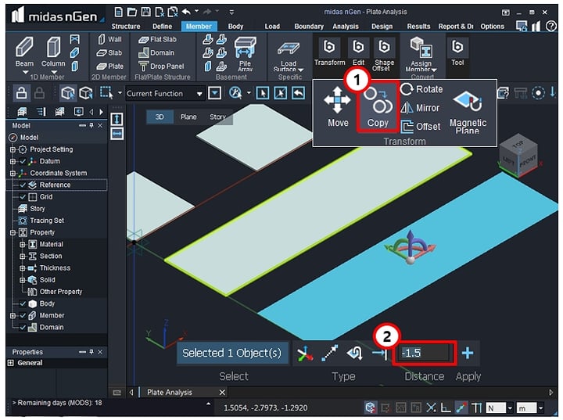This screenshot has width=563, height=420.
Task: Open the Pile Array tool
Action: coord(246,53)
